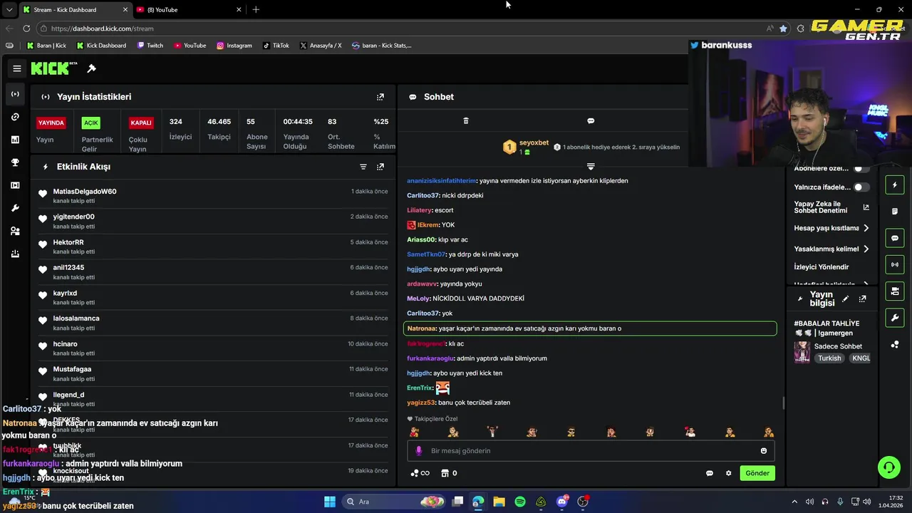This screenshot has width=912, height=513.
Task: Open the link icon in left sidebar
Action: click(15, 117)
